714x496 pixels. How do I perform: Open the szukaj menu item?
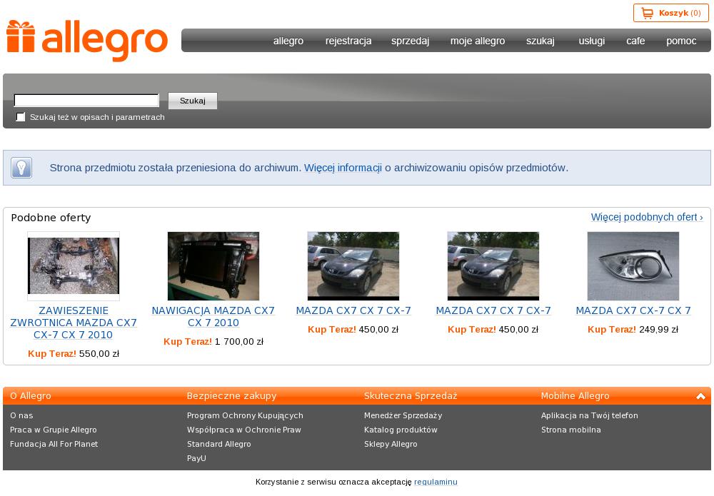[540, 41]
